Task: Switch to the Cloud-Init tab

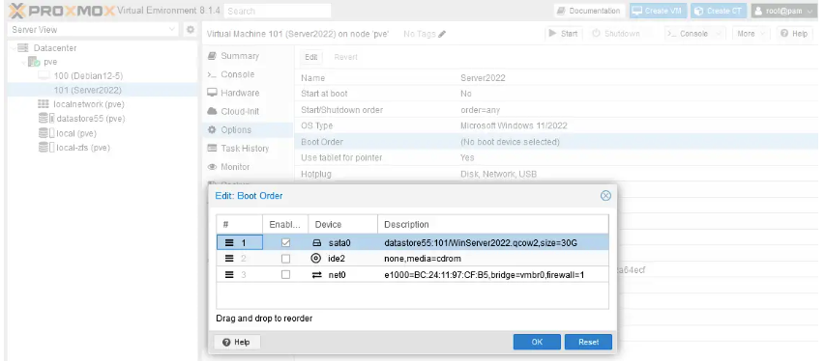Action: (x=248, y=111)
